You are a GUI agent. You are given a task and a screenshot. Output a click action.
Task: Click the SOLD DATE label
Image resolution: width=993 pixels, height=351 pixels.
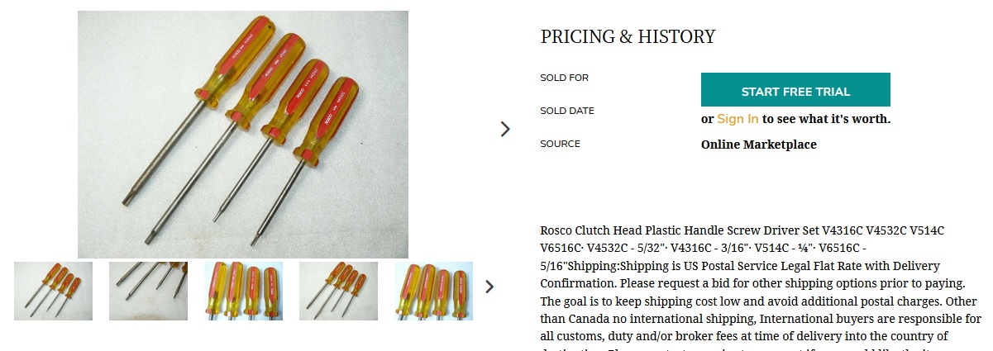tap(567, 111)
